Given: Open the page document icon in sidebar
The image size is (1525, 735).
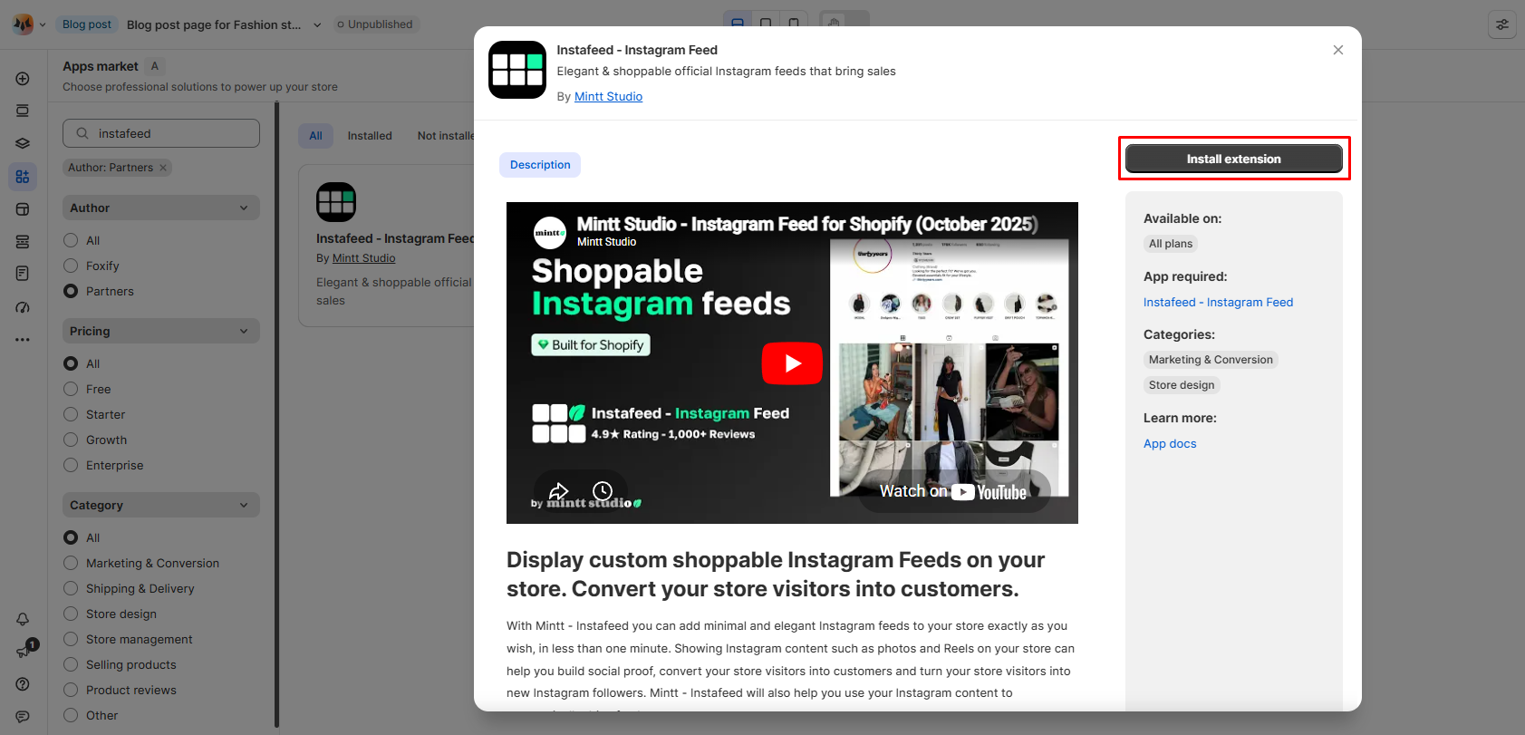Looking at the screenshot, I should pos(23,274).
